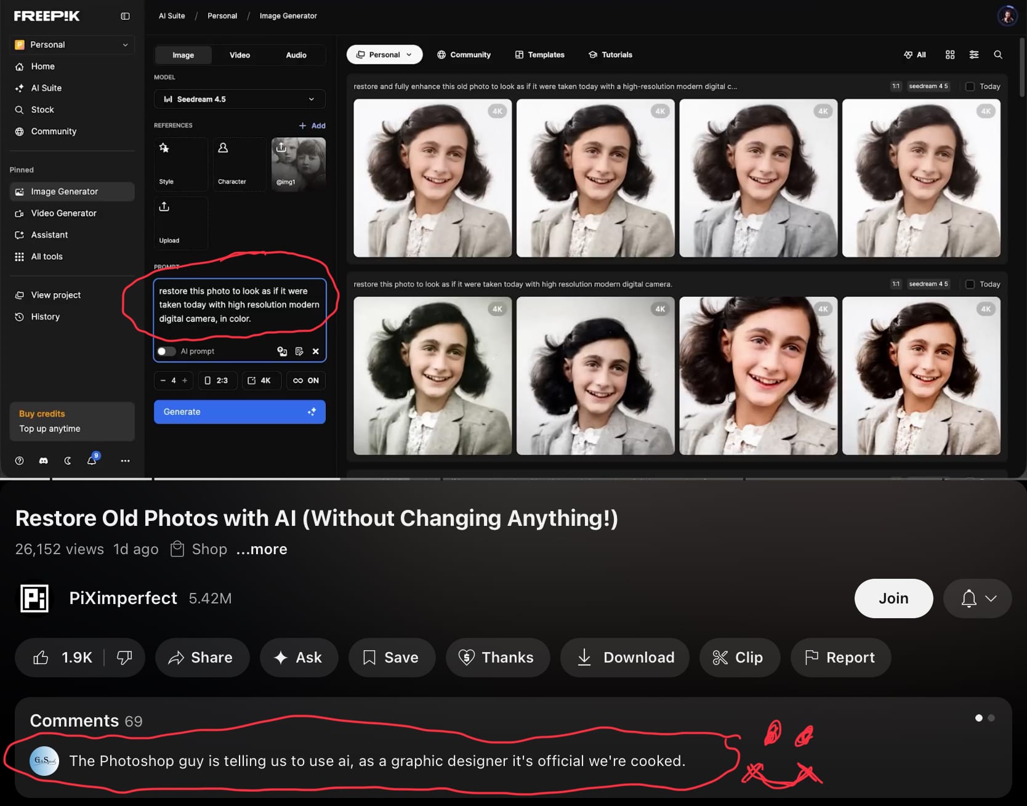Click the Join channel button

893,598
